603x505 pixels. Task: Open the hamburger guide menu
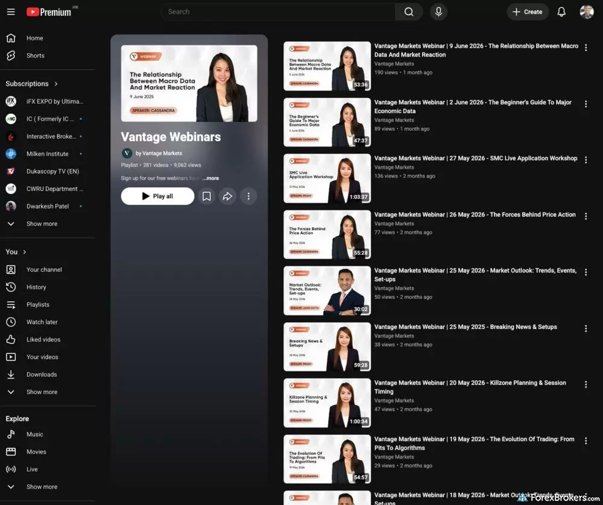(11, 12)
